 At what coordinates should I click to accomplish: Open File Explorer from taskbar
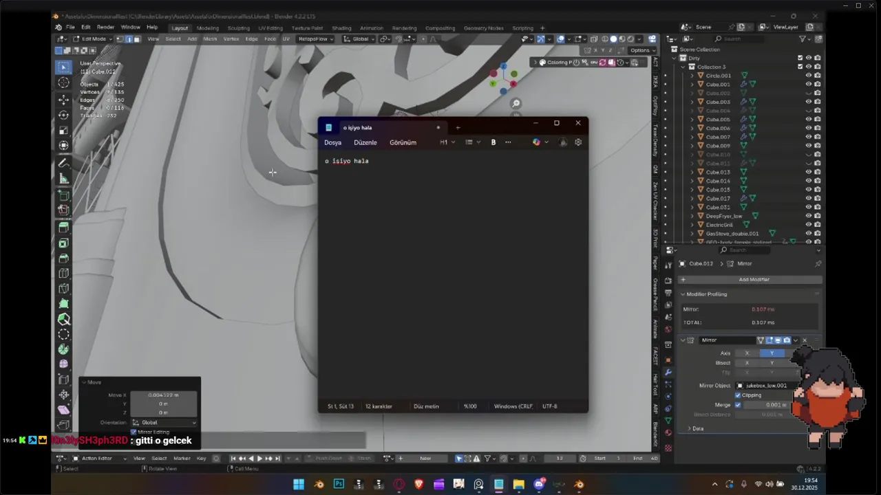tap(518, 484)
